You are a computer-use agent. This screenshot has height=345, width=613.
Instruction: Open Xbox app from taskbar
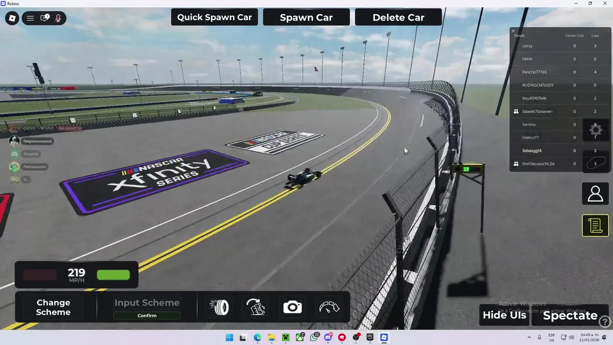coord(300,337)
